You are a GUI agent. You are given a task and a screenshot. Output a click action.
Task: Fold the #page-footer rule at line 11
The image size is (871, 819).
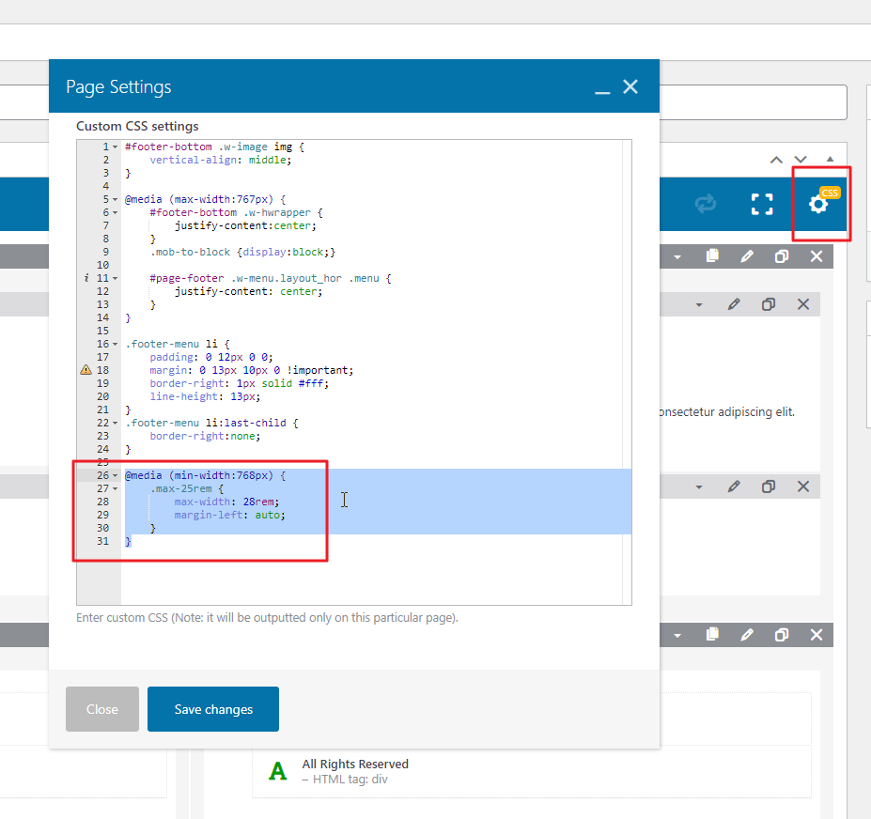(x=115, y=278)
